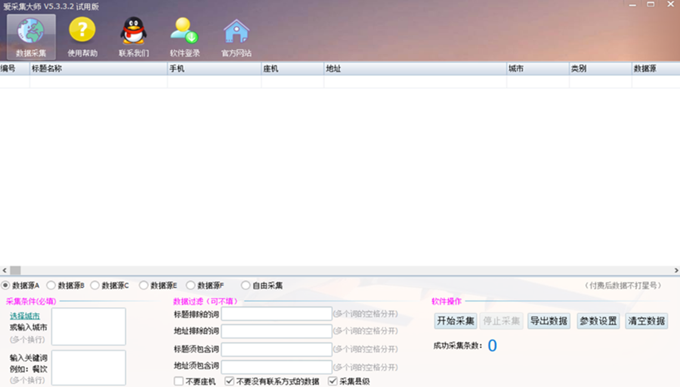
Task: Click the 标题名称 column header
Action: 98,69
